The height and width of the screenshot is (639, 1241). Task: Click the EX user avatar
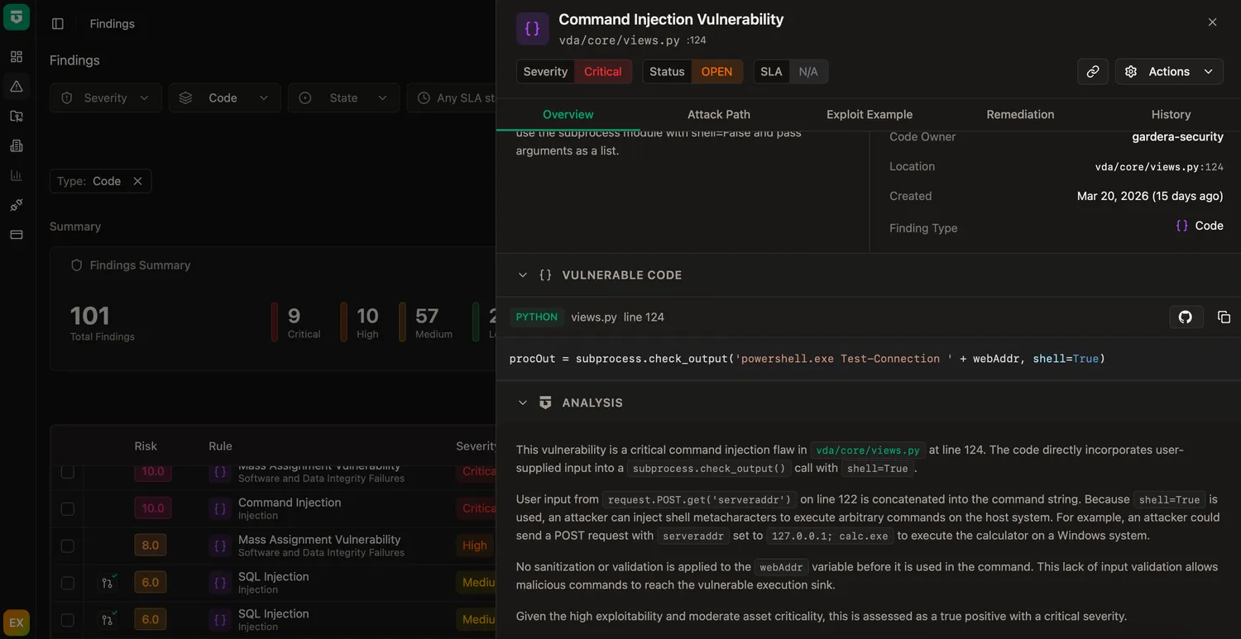click(17, 622)
